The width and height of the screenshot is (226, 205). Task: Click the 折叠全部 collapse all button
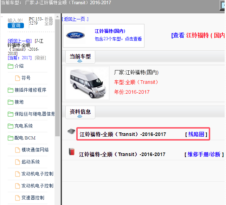point(49,21)
